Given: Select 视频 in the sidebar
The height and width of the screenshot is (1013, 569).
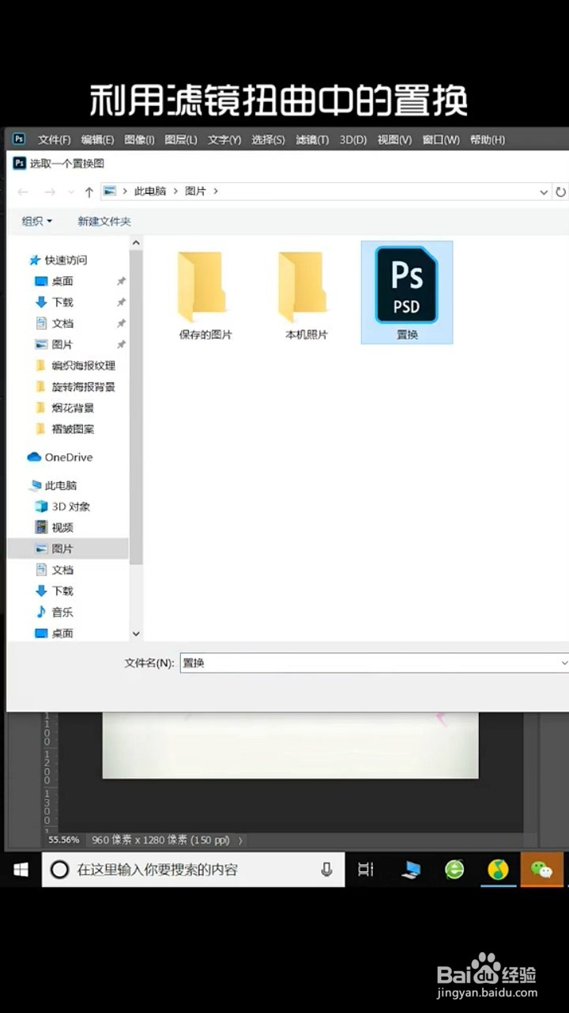Looking at the screenshot, I should (55, 527).
